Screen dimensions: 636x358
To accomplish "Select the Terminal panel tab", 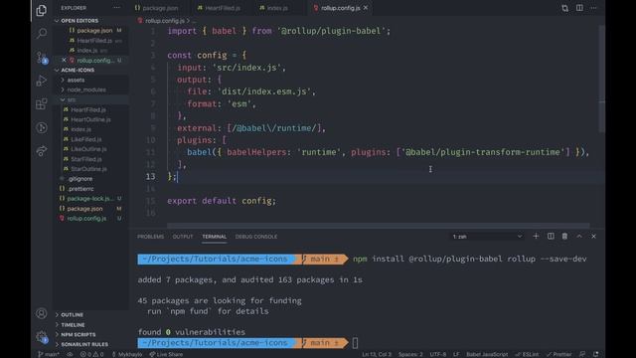I will tap(215, 237).
